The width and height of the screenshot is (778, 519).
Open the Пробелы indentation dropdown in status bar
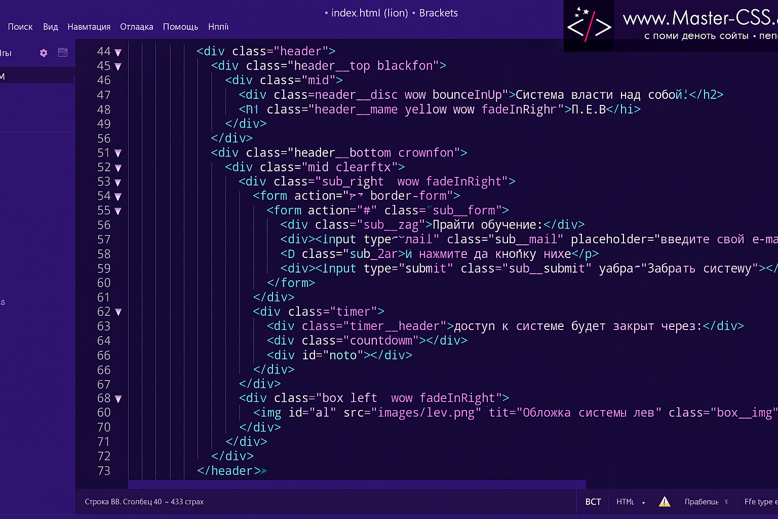coord(706,502)
